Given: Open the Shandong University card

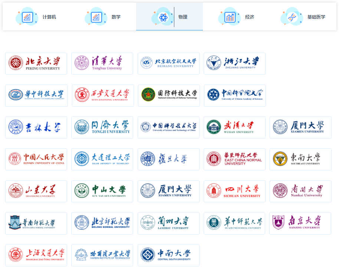Looking at the screenshot, I should [36, 192].
